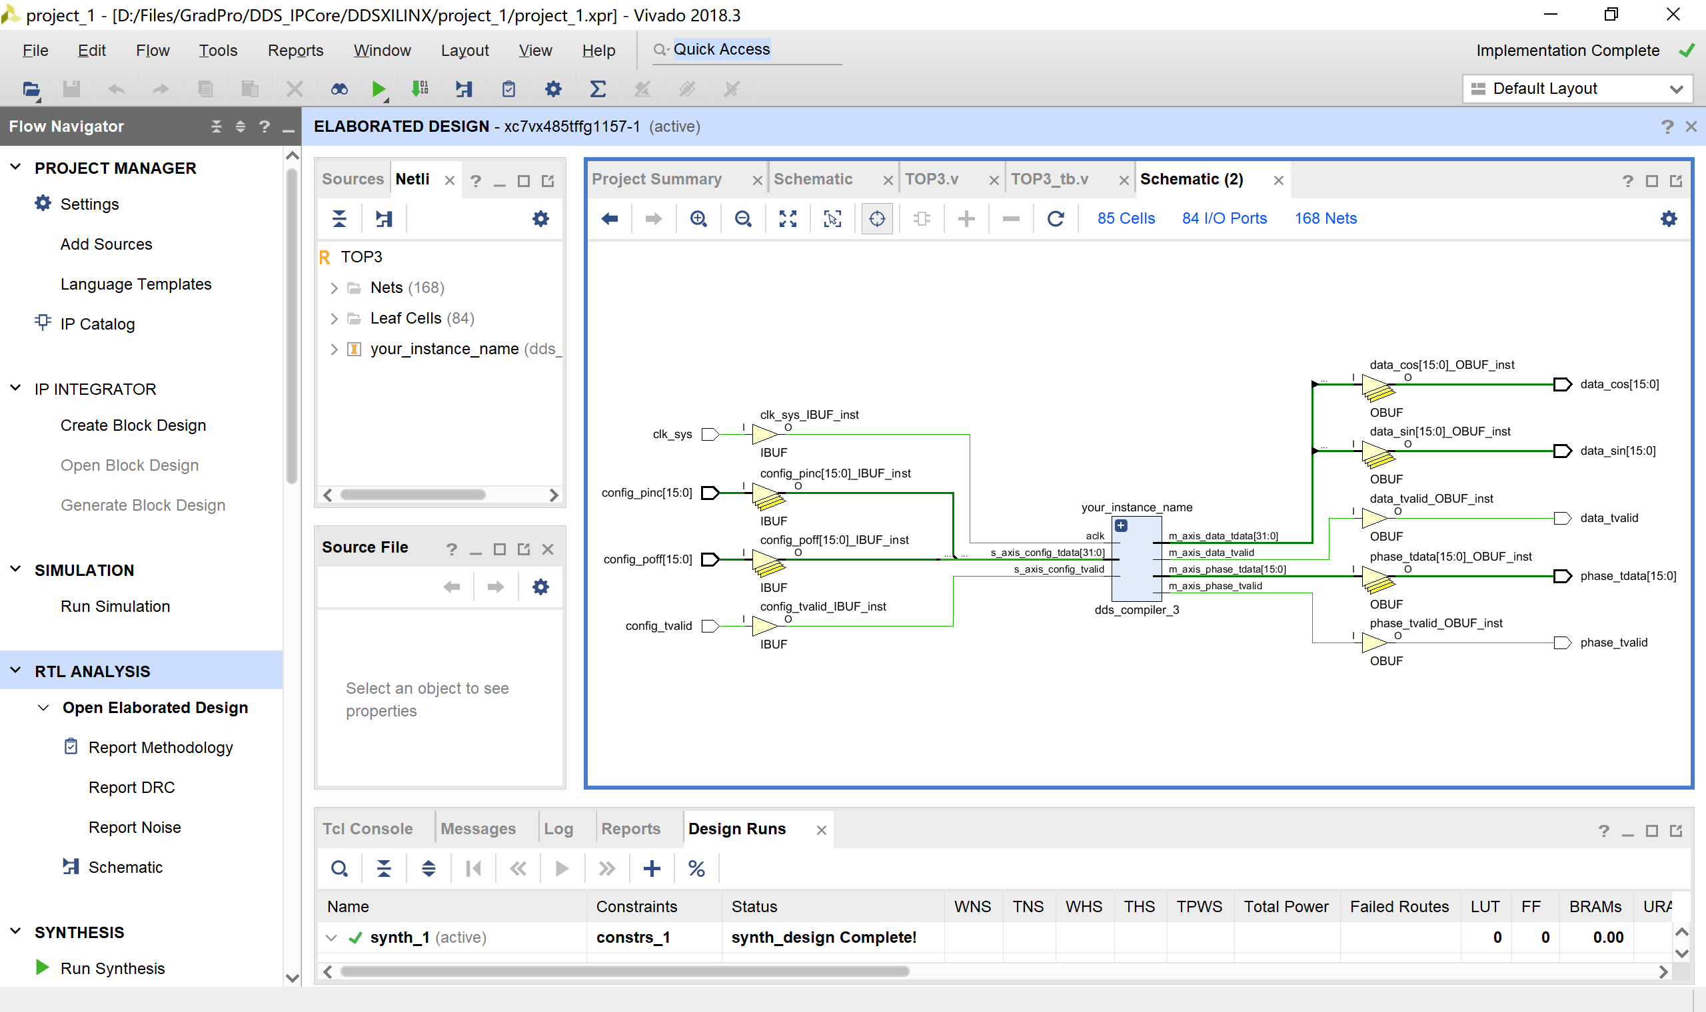Open the Default Layout dropdown
Viewport: 1706px width, 1012px height.
[x=1577, y=89]
